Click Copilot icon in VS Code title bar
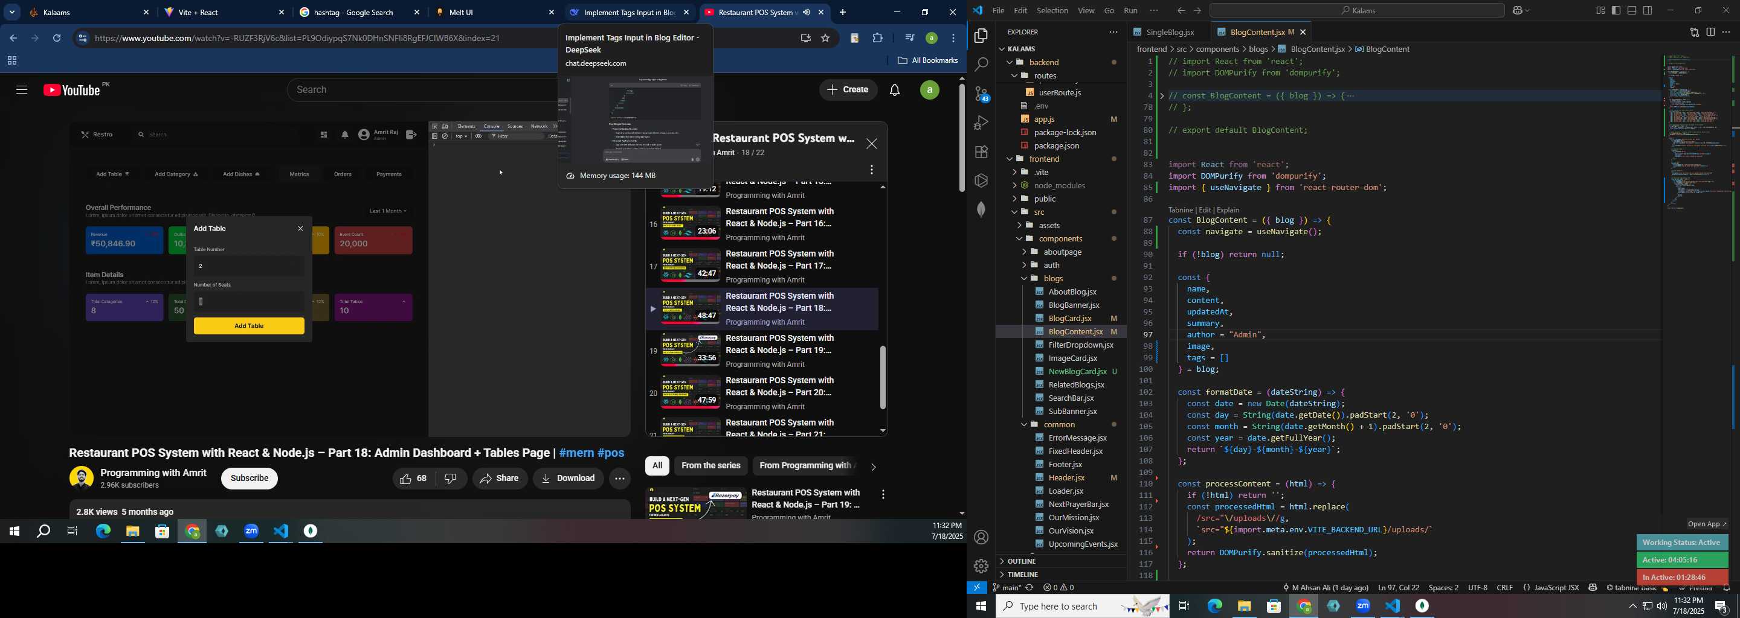This screenshot has width=1740, height=618. (x=1518, y=11)
